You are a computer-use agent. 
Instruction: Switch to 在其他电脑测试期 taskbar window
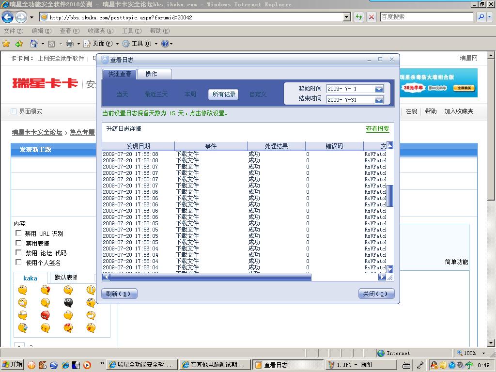click(x=215, y=365)
